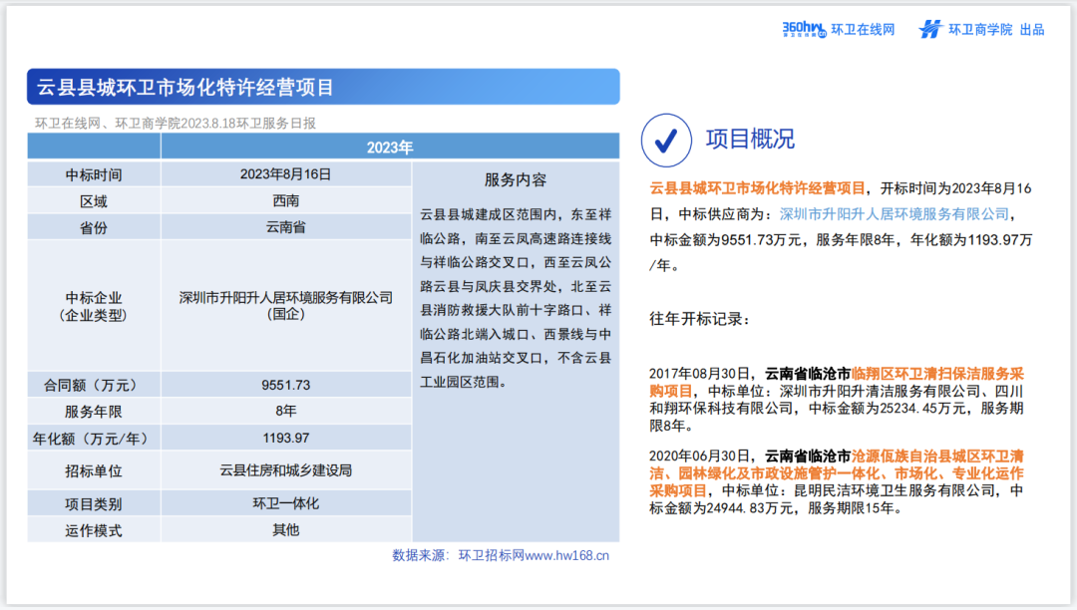Click the 招标单位 label
The height and width of the screenshot is (610, 1077).
coord(94,470)
